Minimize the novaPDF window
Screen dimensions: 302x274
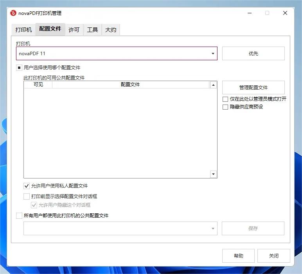click(x=250, y=13)
